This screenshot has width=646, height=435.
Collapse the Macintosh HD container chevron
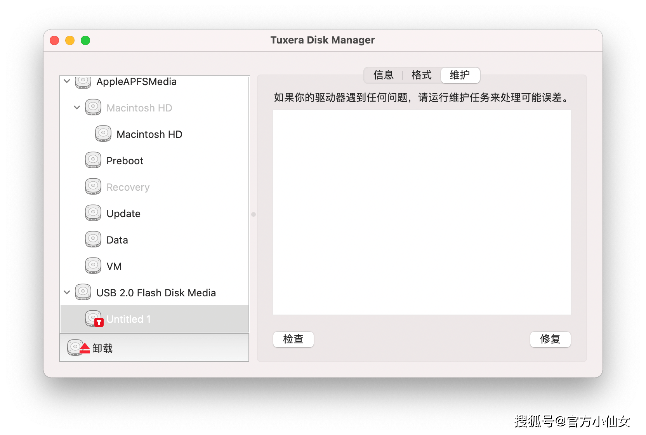point(77,108)
